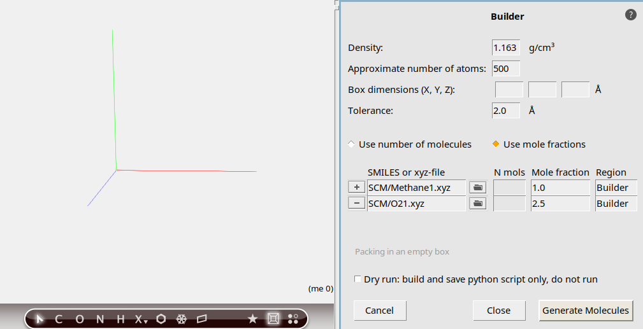Click the snowflake crystal tool
The width and height of the screenshot is (643, 329).
181,319
